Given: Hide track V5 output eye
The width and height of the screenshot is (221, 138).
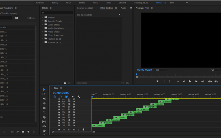Looking at the screenshot, I should (x=74, y=115).
